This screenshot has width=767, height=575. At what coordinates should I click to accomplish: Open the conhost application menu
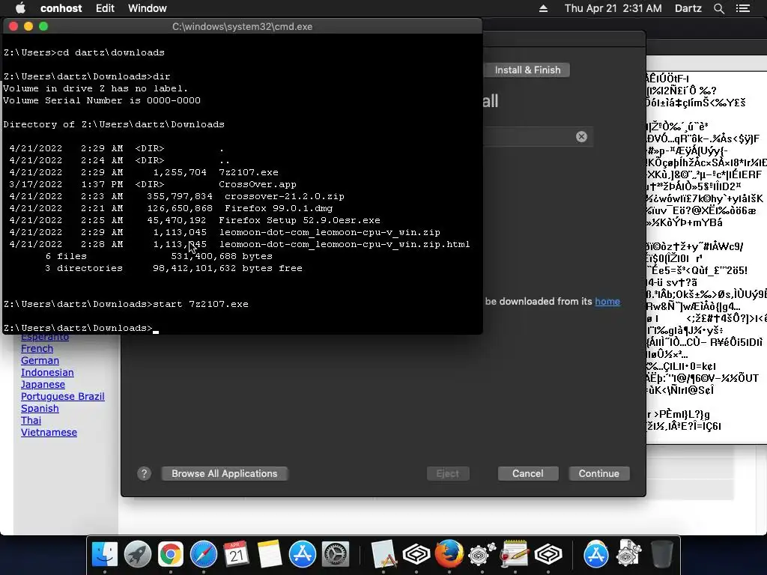61,8
